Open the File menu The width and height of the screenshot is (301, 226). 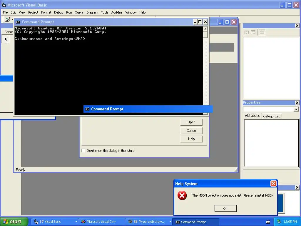point(5,12)
